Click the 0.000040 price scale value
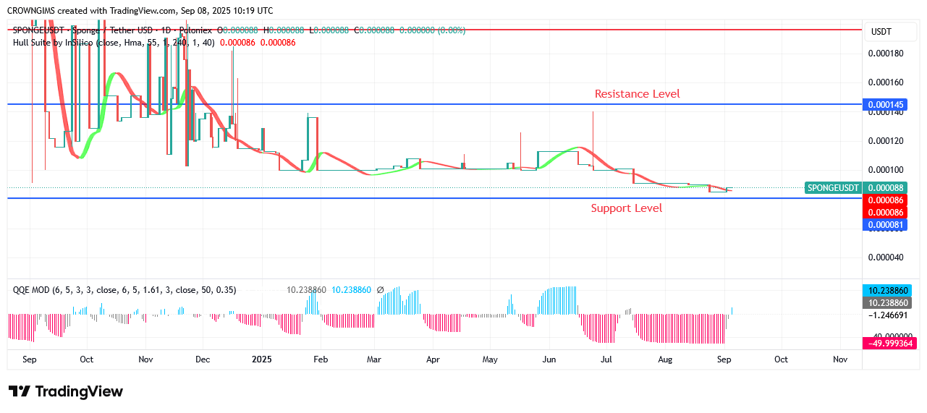Screen dimensions: 927x413 885,257
